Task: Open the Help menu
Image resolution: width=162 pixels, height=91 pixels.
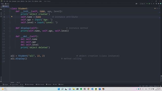Action: 40,1
